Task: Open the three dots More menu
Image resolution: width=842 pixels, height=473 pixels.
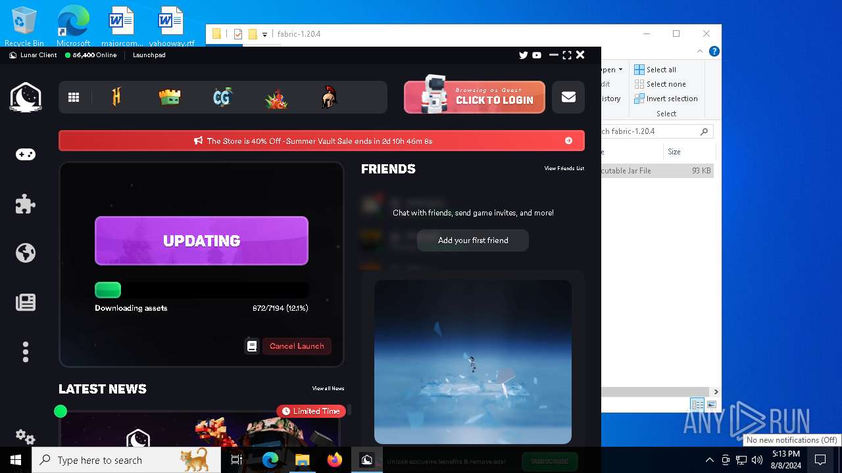Action: coord(26,352)
